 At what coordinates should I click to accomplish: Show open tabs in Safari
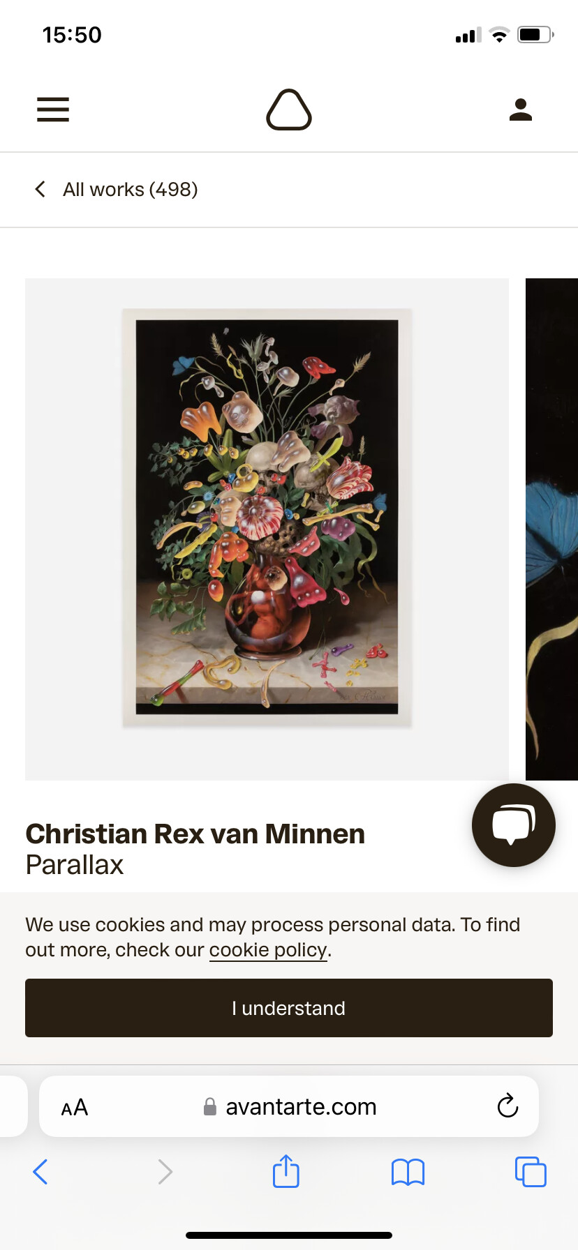coord(531,1171)
